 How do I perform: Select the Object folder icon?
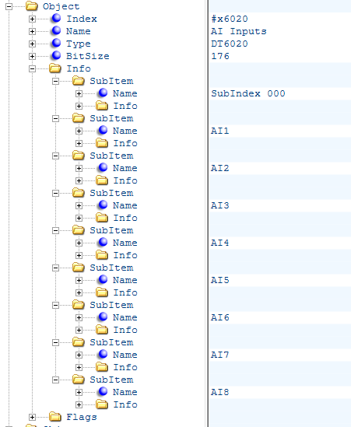point(32,5)
